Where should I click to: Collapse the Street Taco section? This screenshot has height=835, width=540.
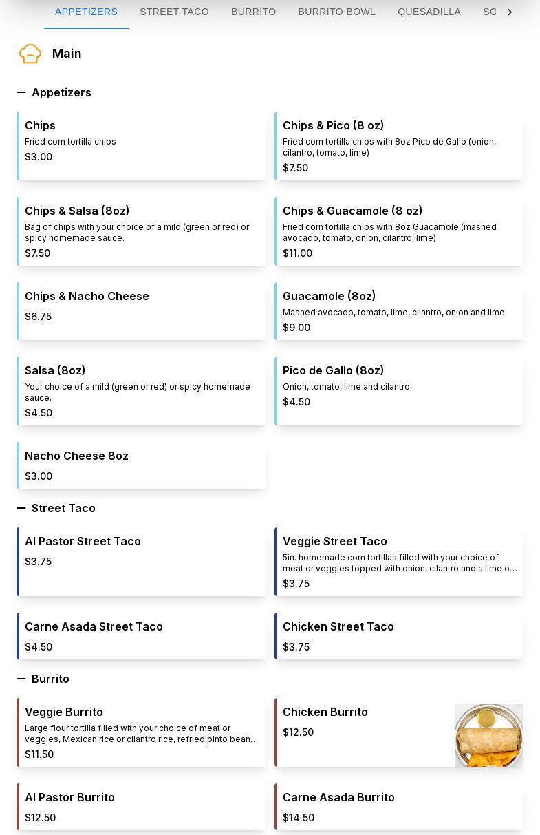point(21,508)
